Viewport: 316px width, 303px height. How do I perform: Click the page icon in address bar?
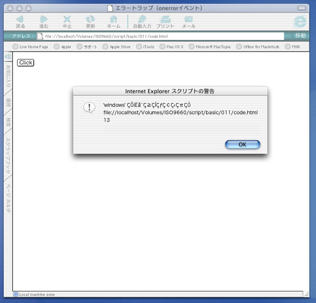point(40,36)
